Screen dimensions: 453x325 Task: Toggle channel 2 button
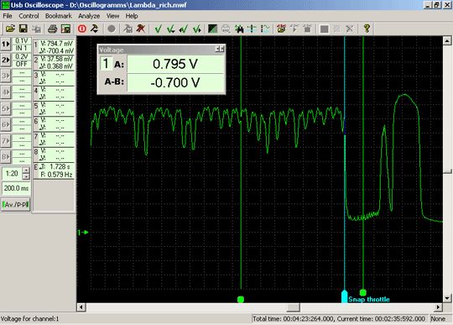coord(6,60)
